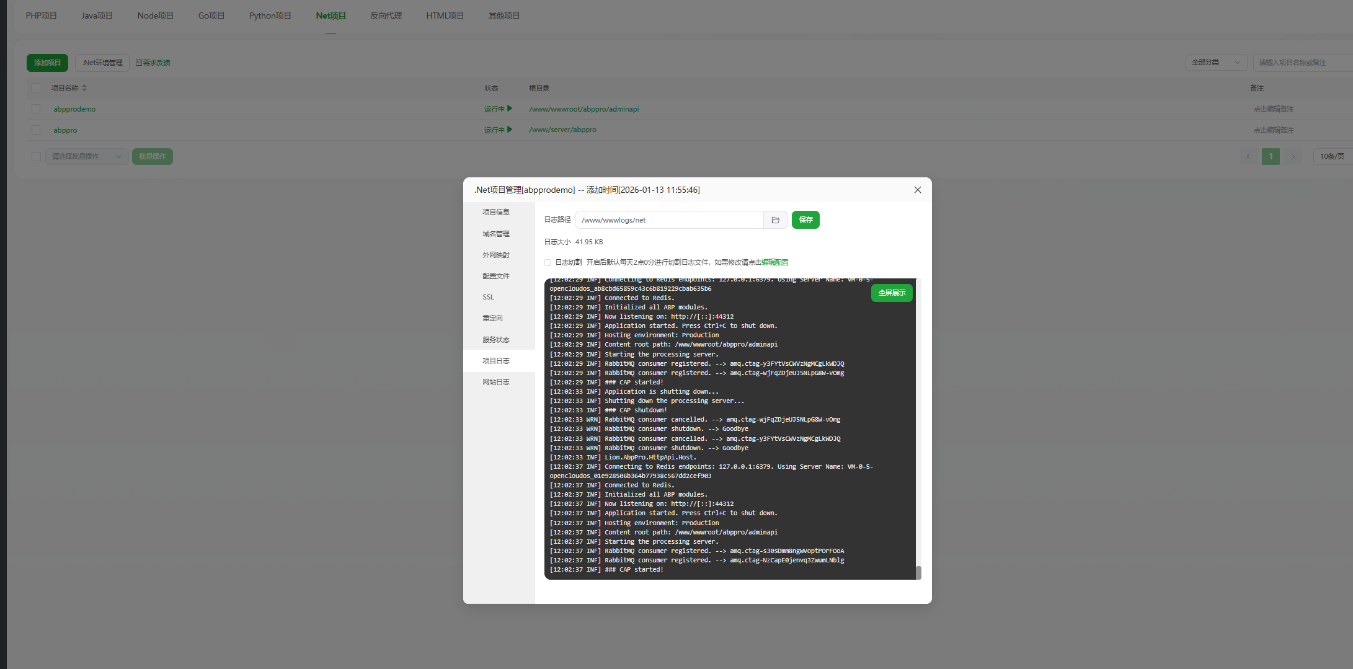Select the abpprodemo row checkbox
Screen dimensions: 1353x669
[36, 109]
